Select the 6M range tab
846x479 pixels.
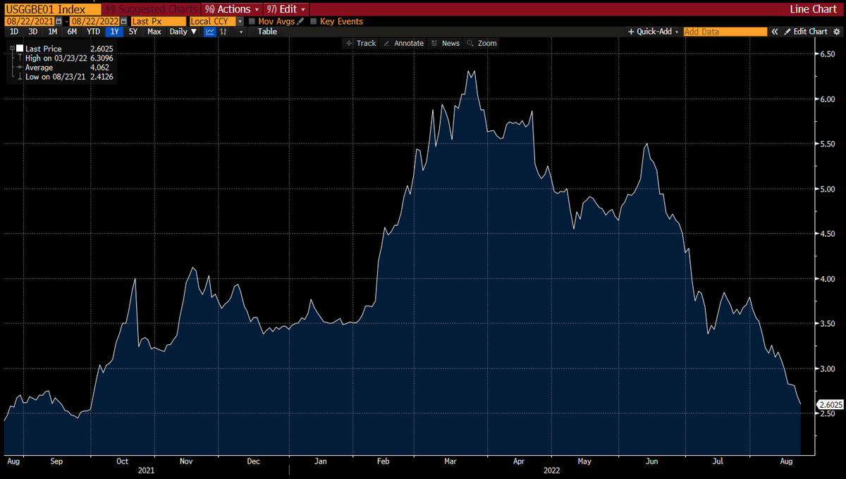click(72, 32)
